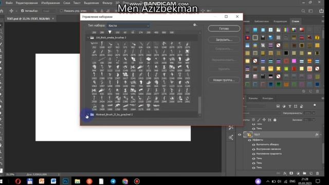
Task: Switch to the Каналы tab
Action: [x=253, y=98]
